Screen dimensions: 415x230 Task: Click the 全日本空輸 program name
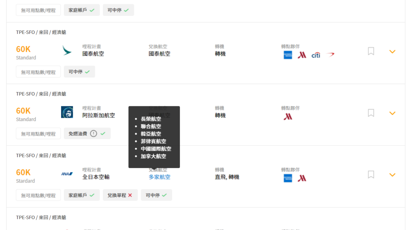(96, 177)
